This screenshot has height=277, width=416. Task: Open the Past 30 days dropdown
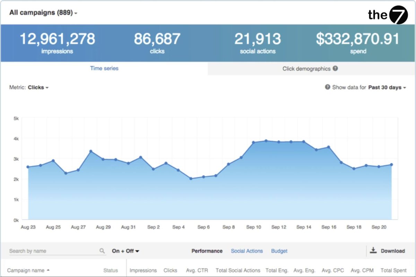click(x=387, y=88)
